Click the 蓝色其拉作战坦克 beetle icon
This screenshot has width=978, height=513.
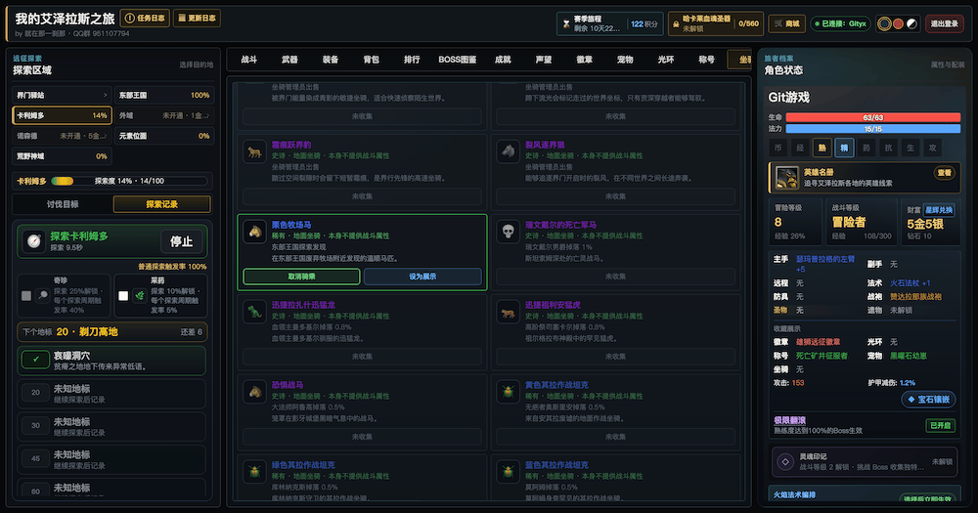click(509, 472)
